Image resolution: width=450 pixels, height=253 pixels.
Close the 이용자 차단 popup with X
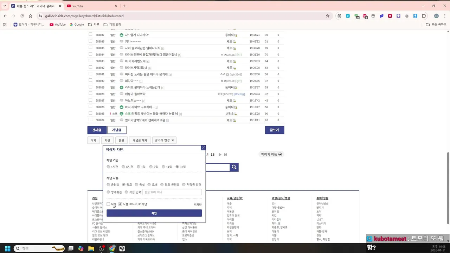pos(203,148)
